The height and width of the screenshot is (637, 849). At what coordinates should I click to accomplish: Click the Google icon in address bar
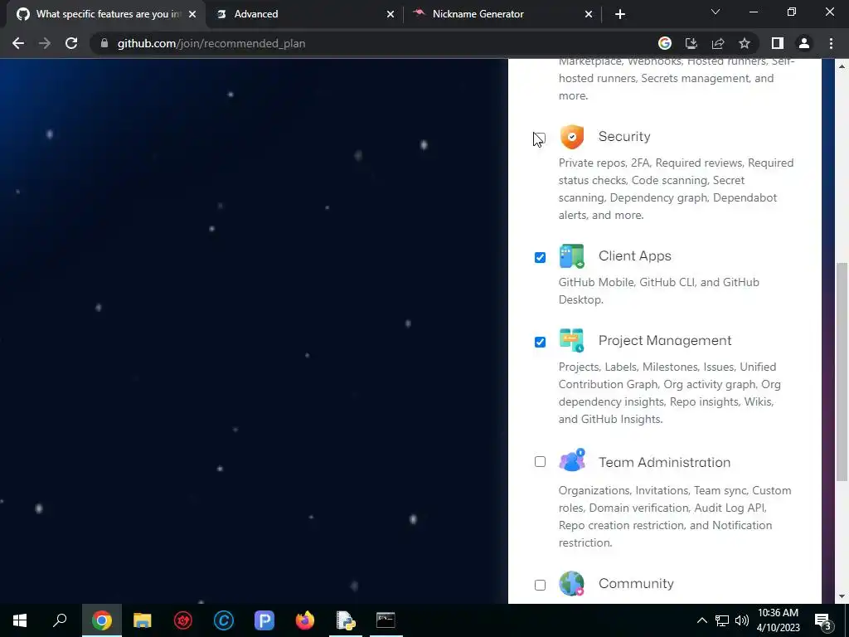click(x=665, y=43)
